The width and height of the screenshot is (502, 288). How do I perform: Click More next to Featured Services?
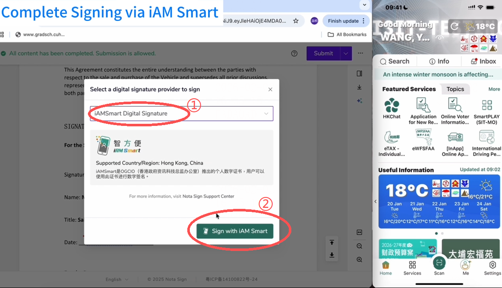point(494,89)
